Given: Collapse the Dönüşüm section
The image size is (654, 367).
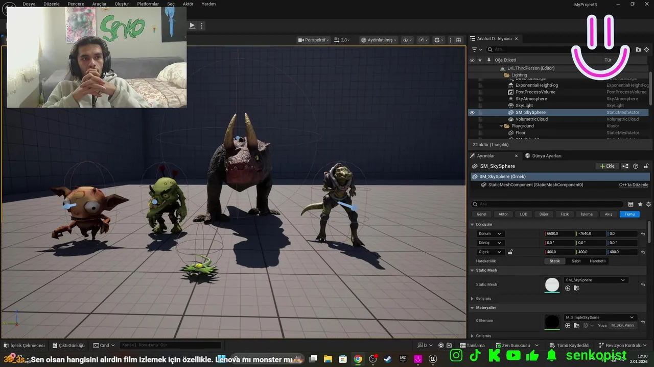Looking at the screenshot, I should tap(472, 224).
